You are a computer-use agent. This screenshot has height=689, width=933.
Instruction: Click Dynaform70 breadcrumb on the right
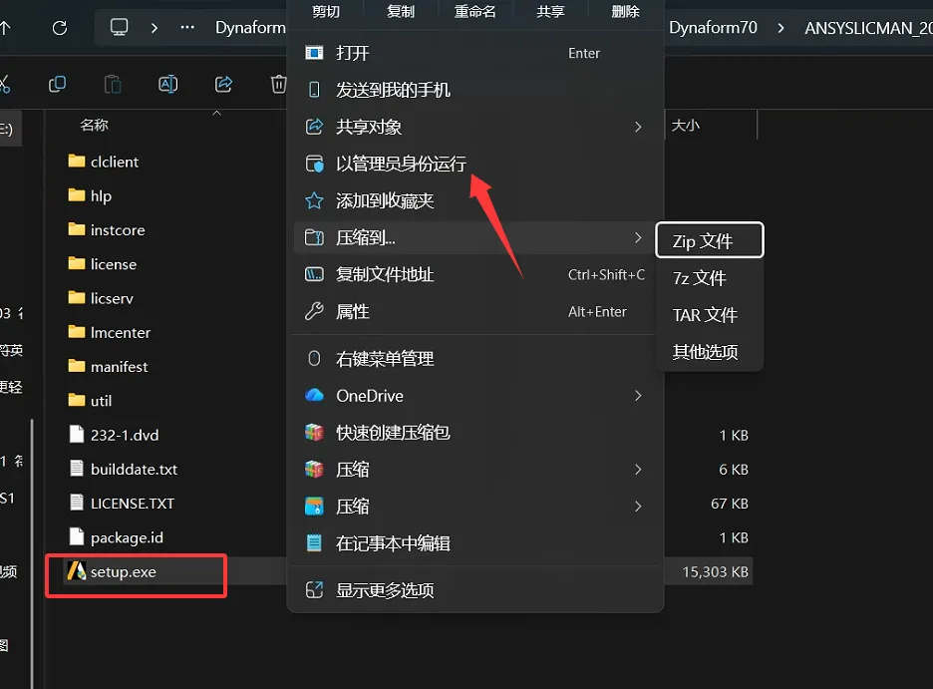point(713,27)
